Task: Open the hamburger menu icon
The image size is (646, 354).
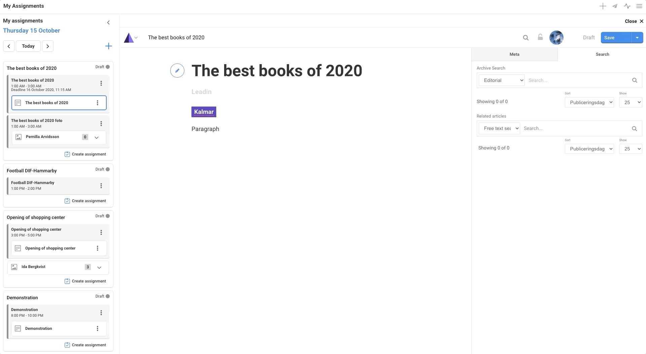Action: click(639, 6)
